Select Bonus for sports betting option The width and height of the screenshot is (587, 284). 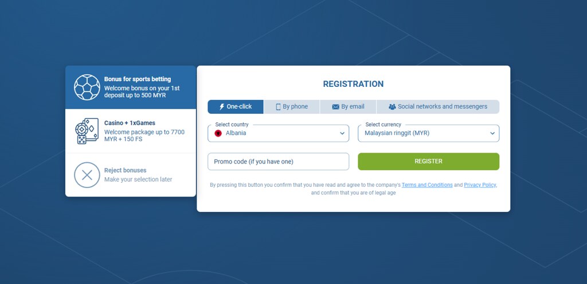(131, 87)
